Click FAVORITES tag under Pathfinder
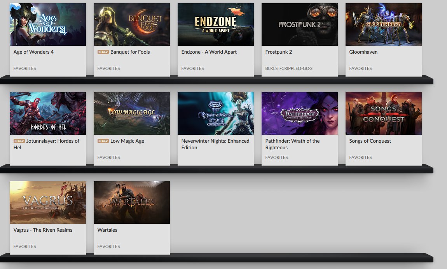 276,157
